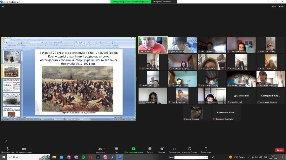
Task: Click green screen-viewing banner at top
Action: click(x=131, y=2)
